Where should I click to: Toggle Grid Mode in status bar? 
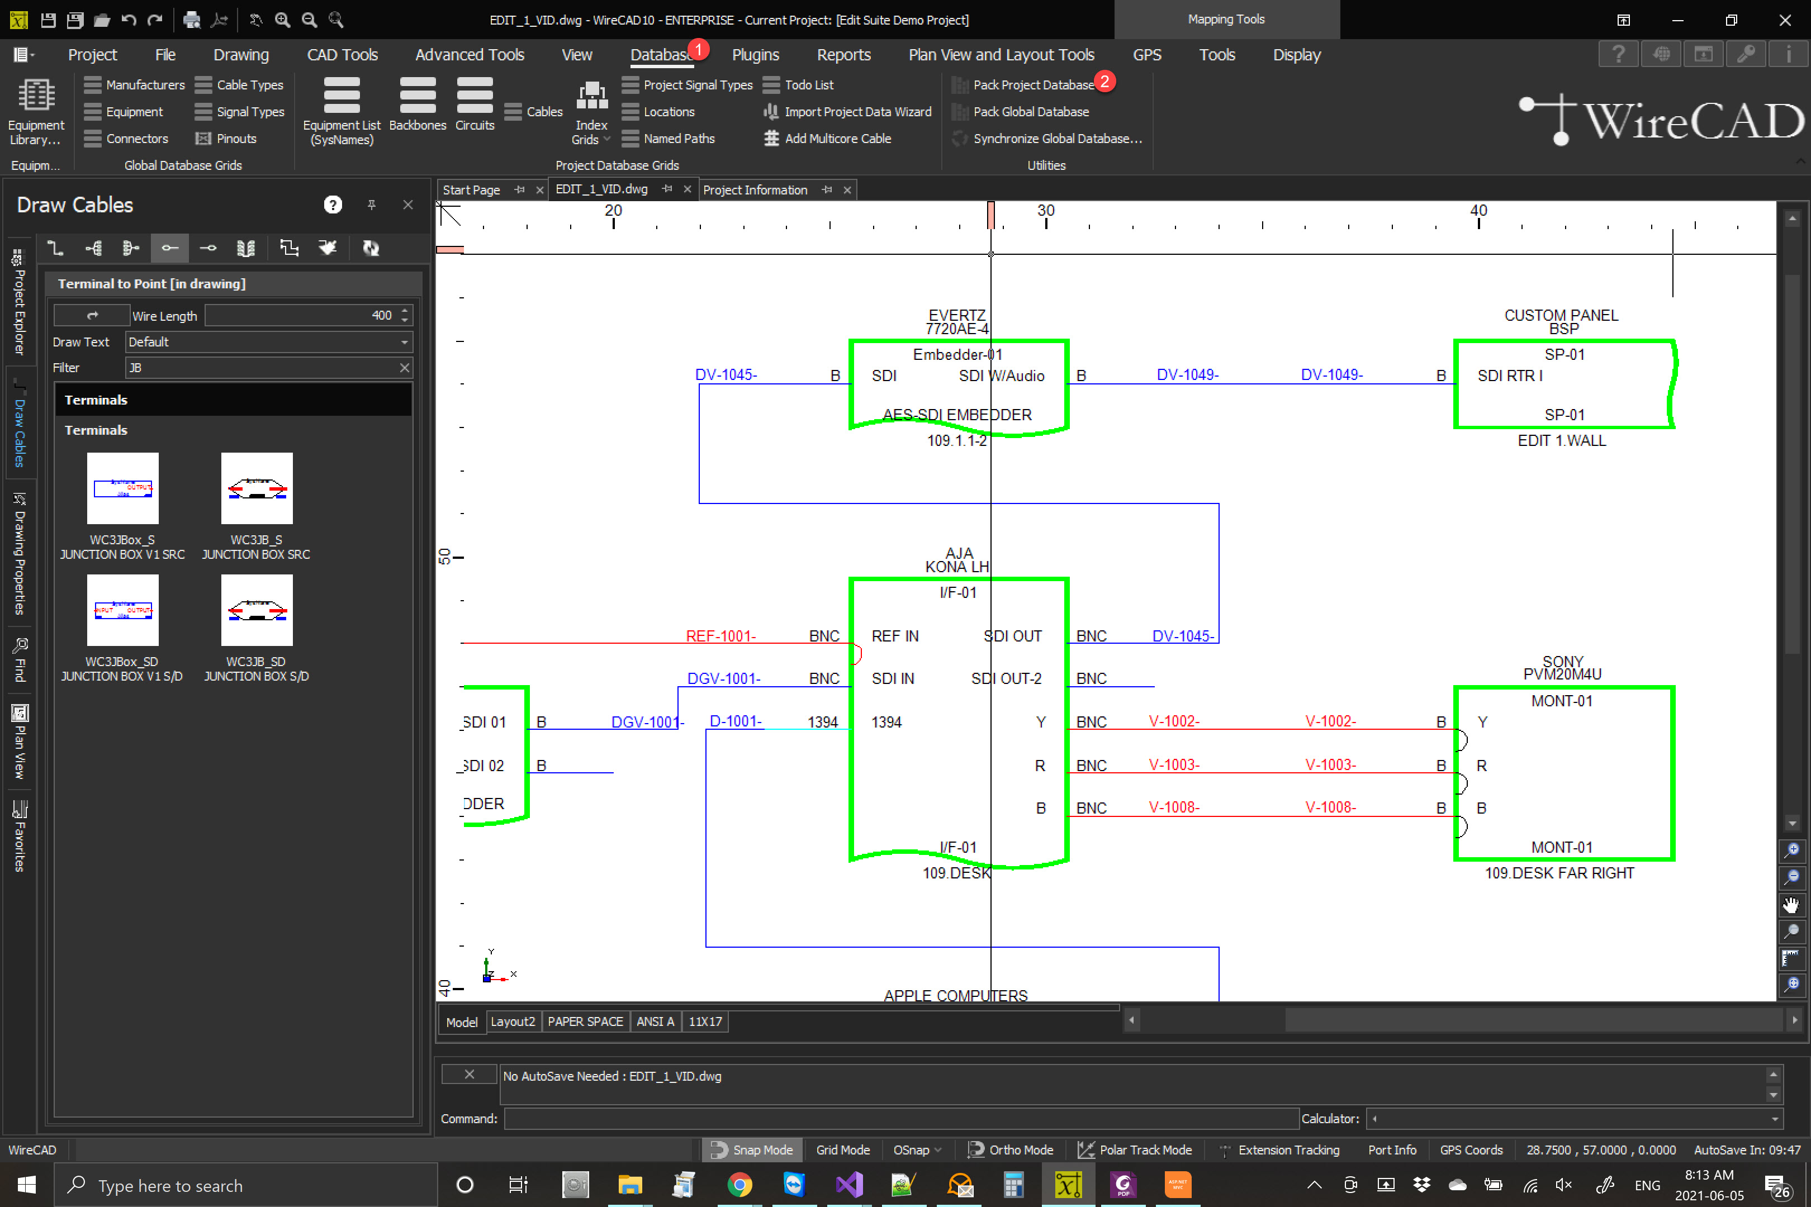tap(842, 1149)
